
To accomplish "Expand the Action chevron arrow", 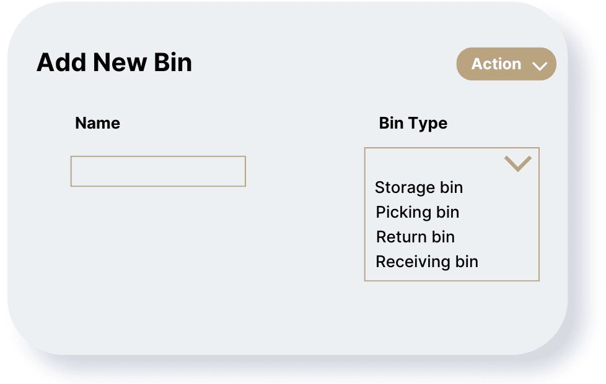I will tap(540, 66).
